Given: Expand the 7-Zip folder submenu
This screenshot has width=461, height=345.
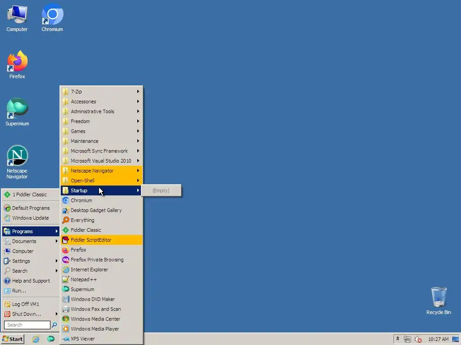Looking at the screenshot, I should click(101, 92).
